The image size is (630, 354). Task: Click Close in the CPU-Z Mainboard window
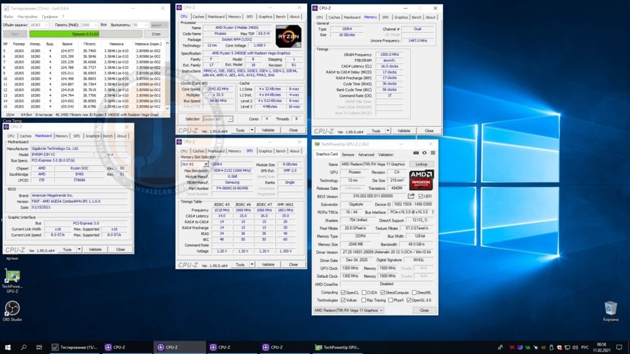(x=120, y=250)
